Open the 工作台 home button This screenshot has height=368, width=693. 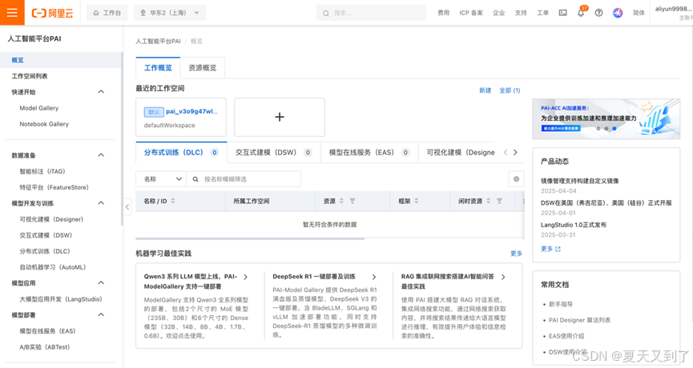pyautogui.click(x=107, y=13)
